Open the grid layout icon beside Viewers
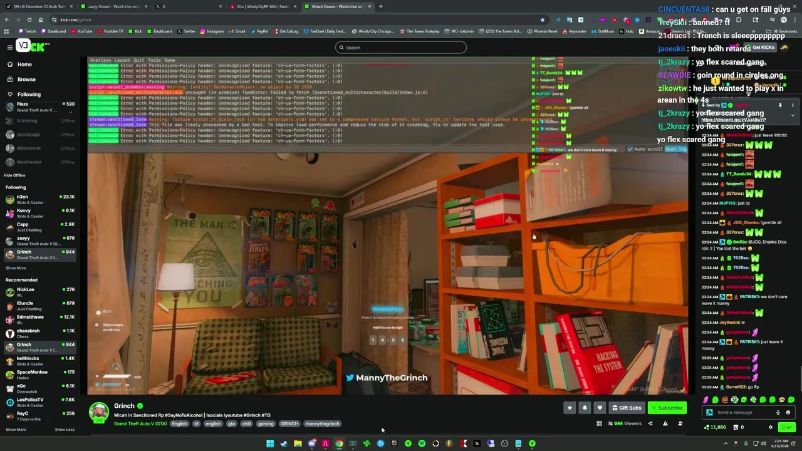Screen dimensions: 802x451 click(x=599, y=423)
